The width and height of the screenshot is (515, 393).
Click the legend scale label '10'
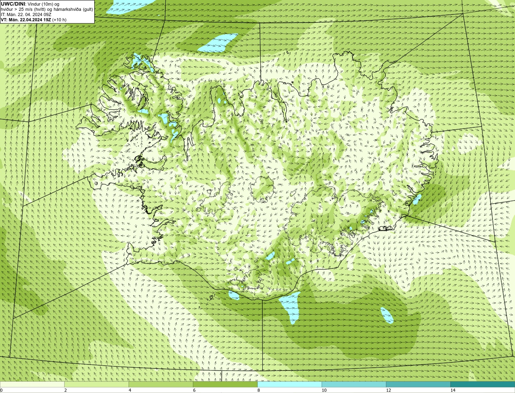click(x=324, y=390)
